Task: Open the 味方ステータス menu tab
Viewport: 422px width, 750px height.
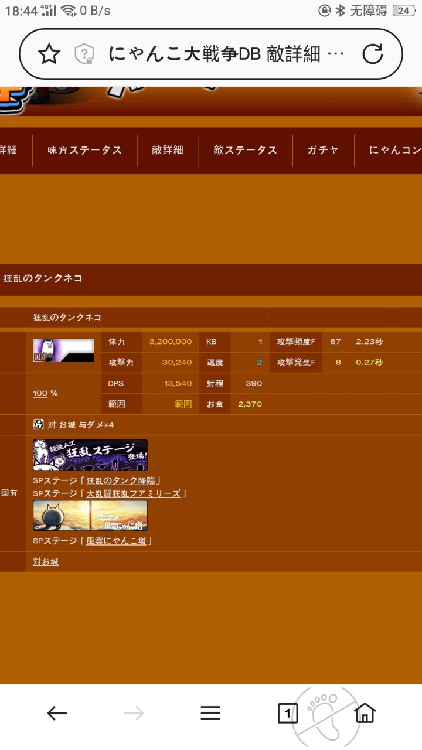Action: [x=85, y=150]
